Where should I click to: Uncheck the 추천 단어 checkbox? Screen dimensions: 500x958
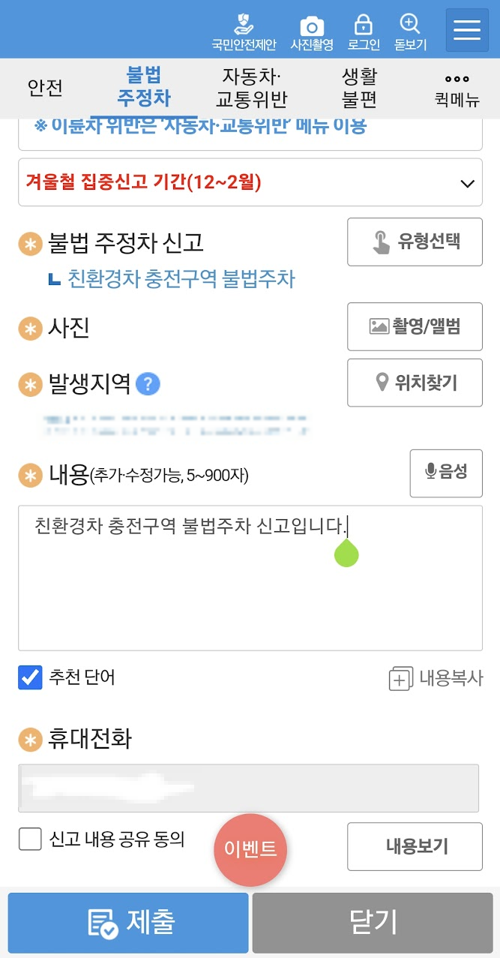tap(29, 677)
